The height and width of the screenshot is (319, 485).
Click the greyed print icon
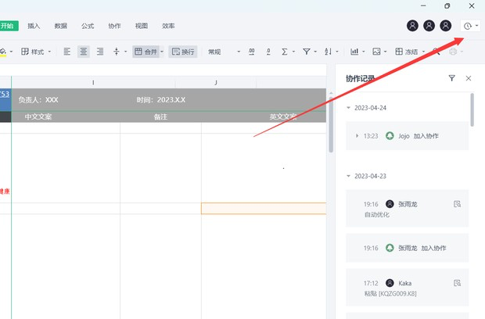point(453,52)
